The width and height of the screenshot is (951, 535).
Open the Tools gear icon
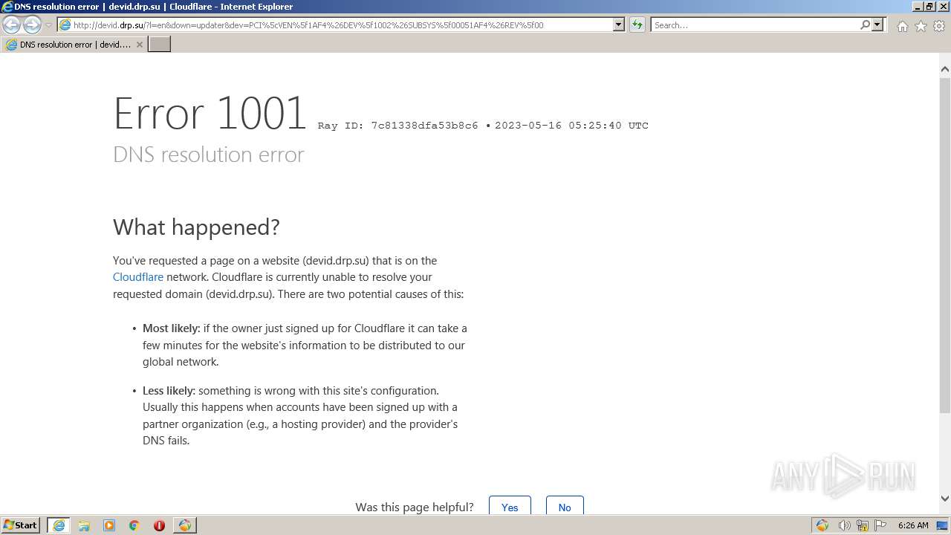[x=939, y=26]
